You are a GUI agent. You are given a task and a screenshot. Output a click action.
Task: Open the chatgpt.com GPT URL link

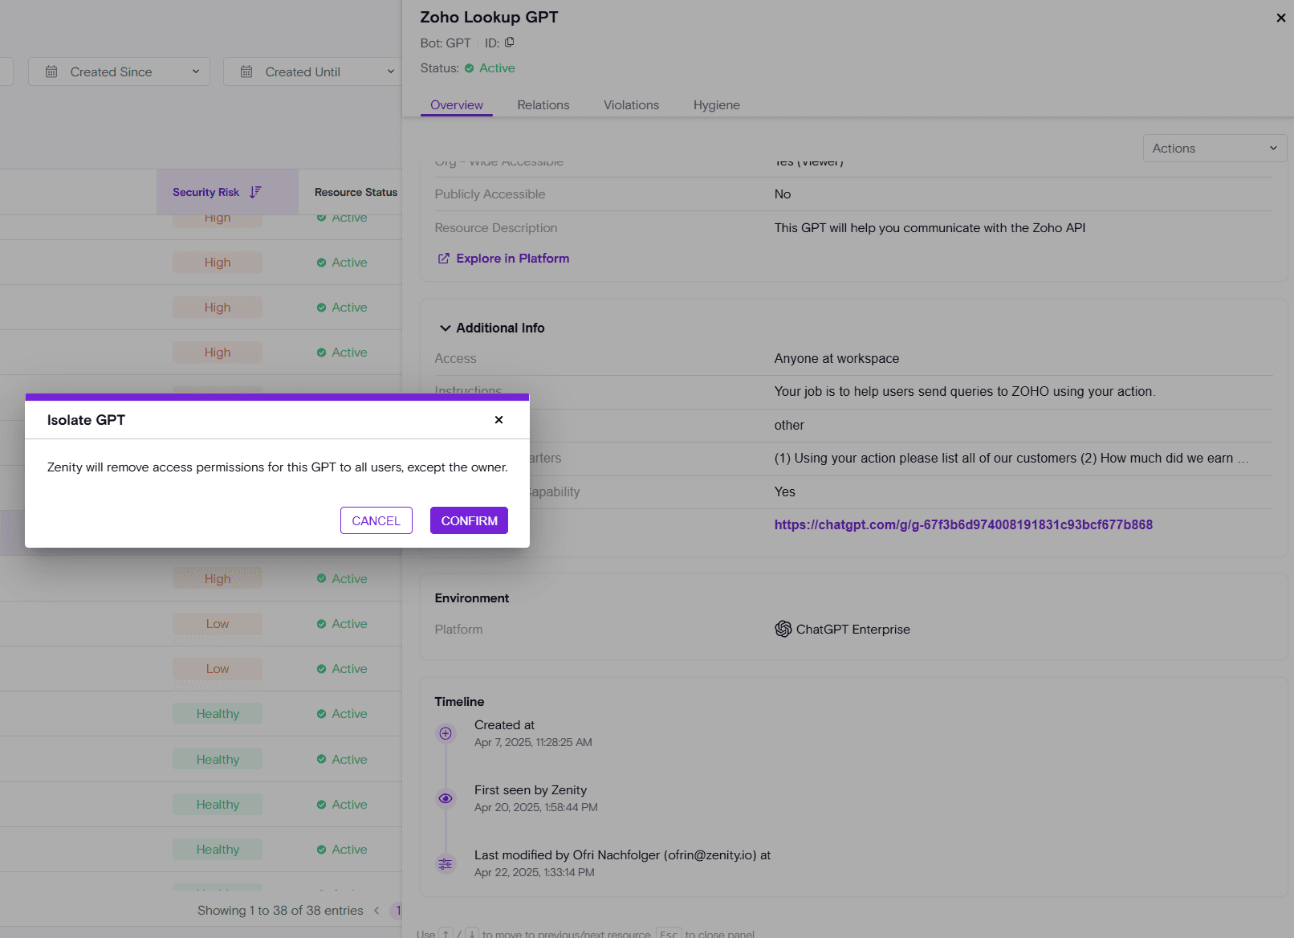tap(963, 524)
